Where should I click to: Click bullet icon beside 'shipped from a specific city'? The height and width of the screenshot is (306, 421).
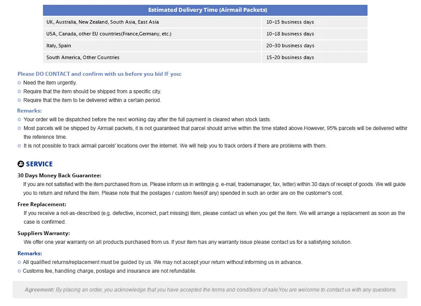[x=19, y=91]
